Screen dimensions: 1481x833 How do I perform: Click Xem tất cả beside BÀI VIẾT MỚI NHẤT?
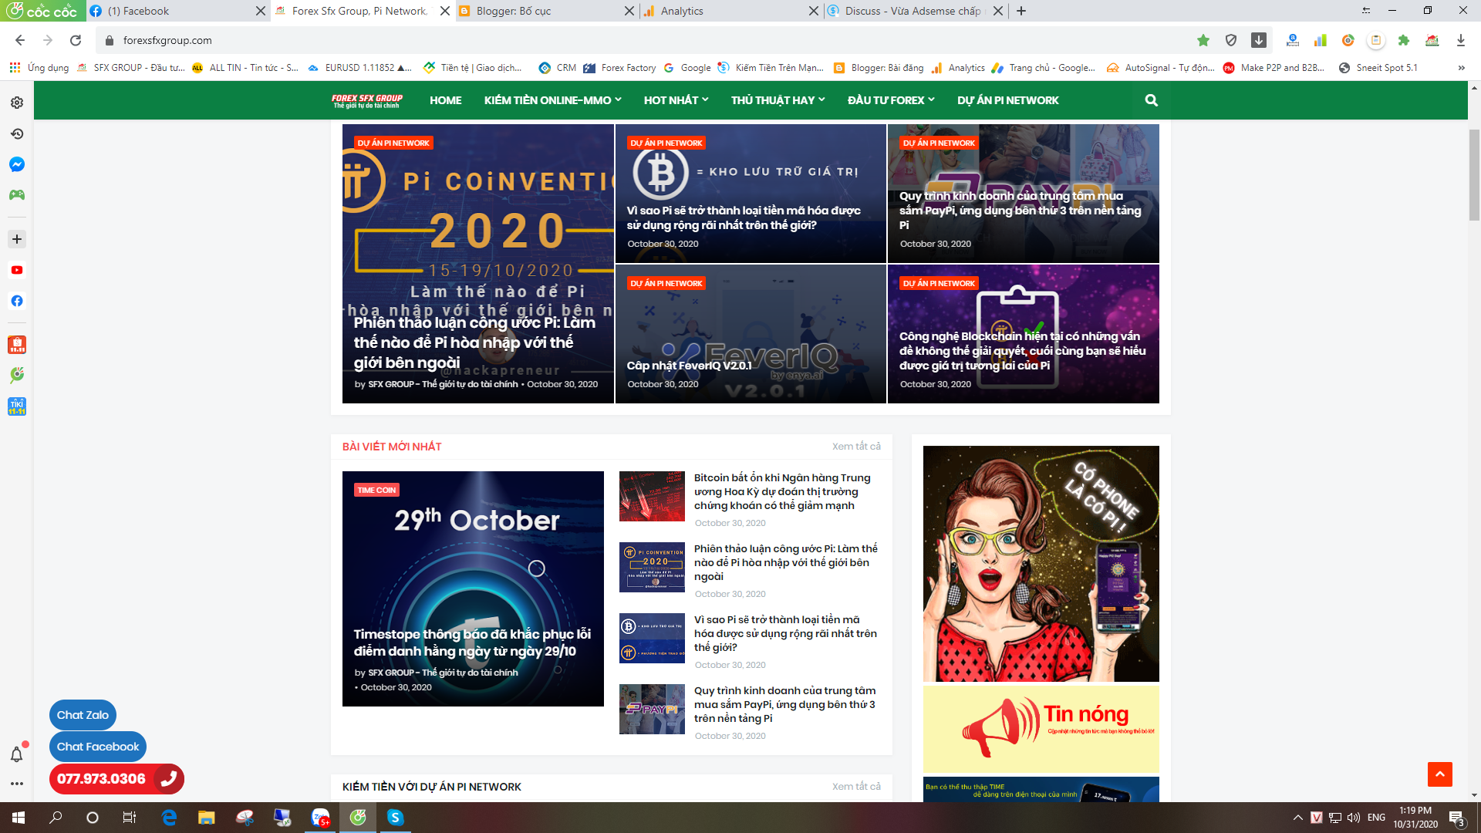point(856,447)
